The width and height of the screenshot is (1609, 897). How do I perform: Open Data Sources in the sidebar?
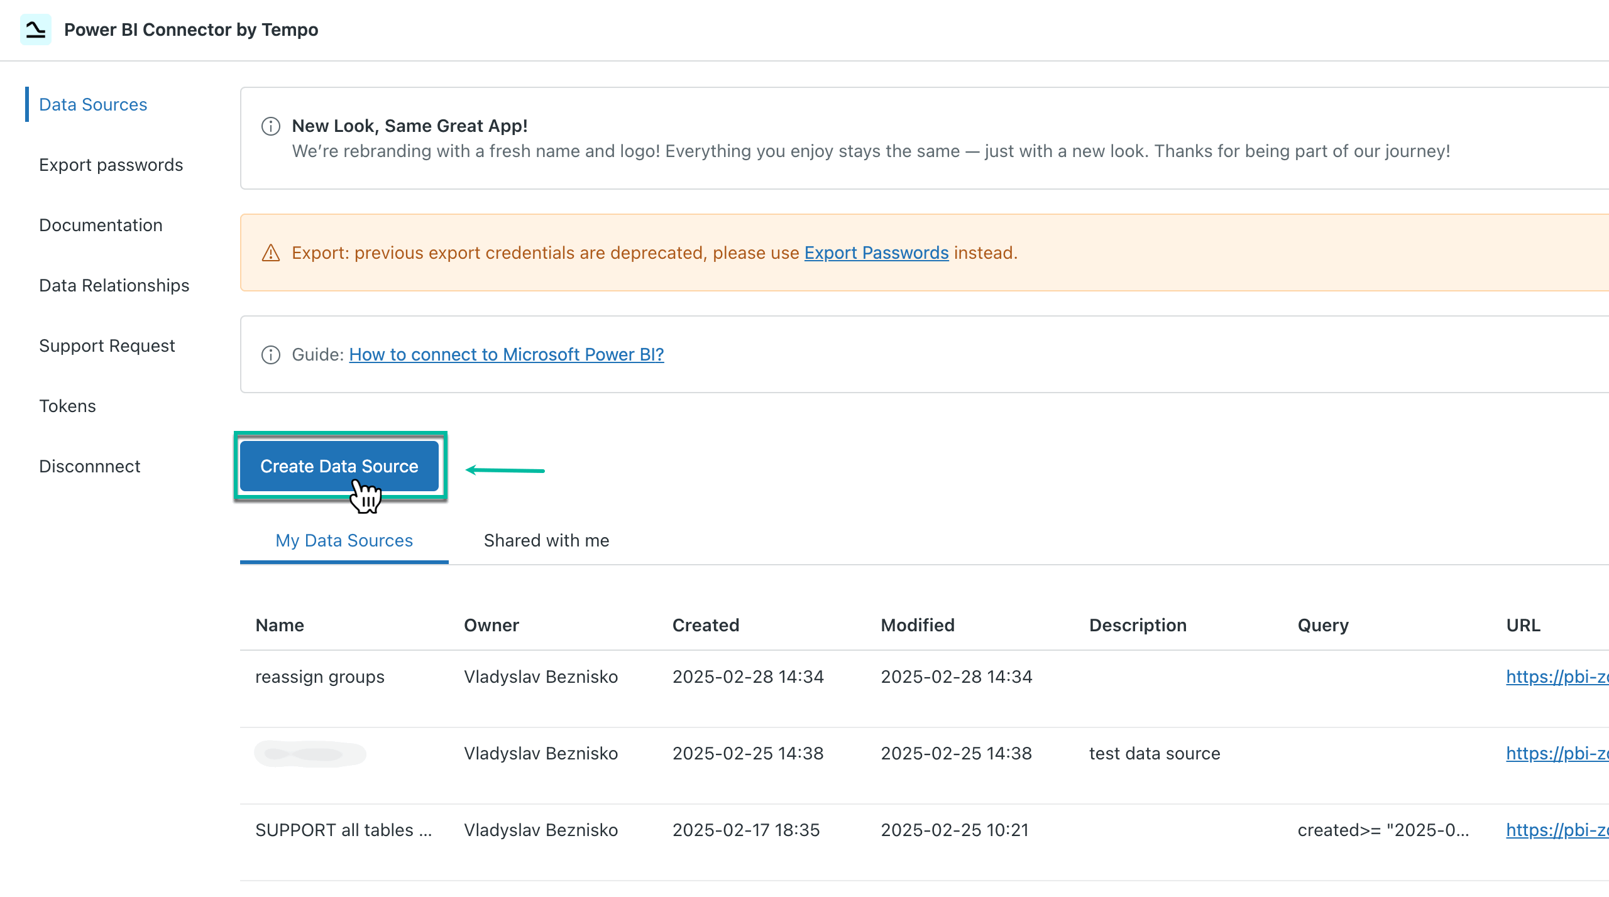pos(92,104)
